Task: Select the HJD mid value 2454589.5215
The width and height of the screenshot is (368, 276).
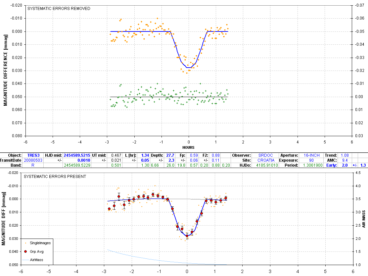Action: [x=77, y=155]
